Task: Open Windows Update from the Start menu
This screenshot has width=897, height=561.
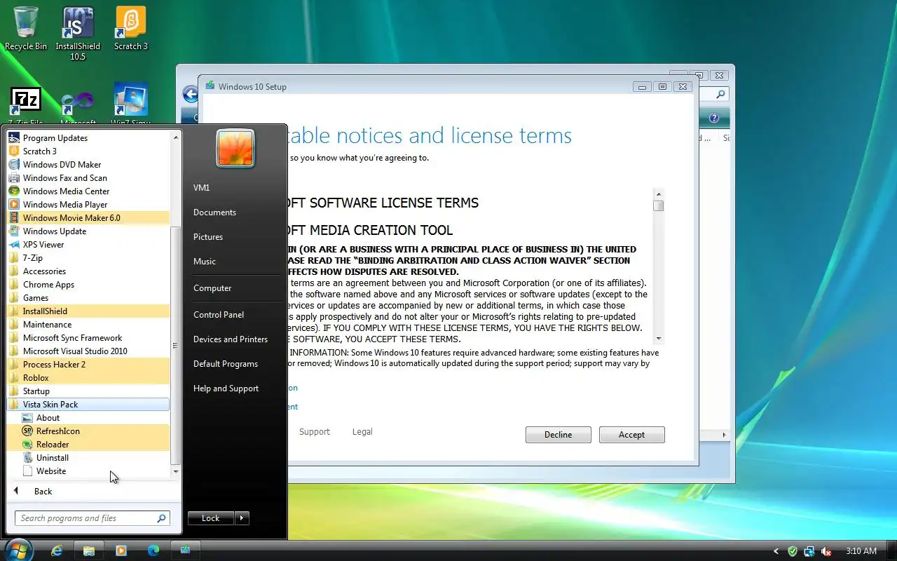Action: pos(88,231)
